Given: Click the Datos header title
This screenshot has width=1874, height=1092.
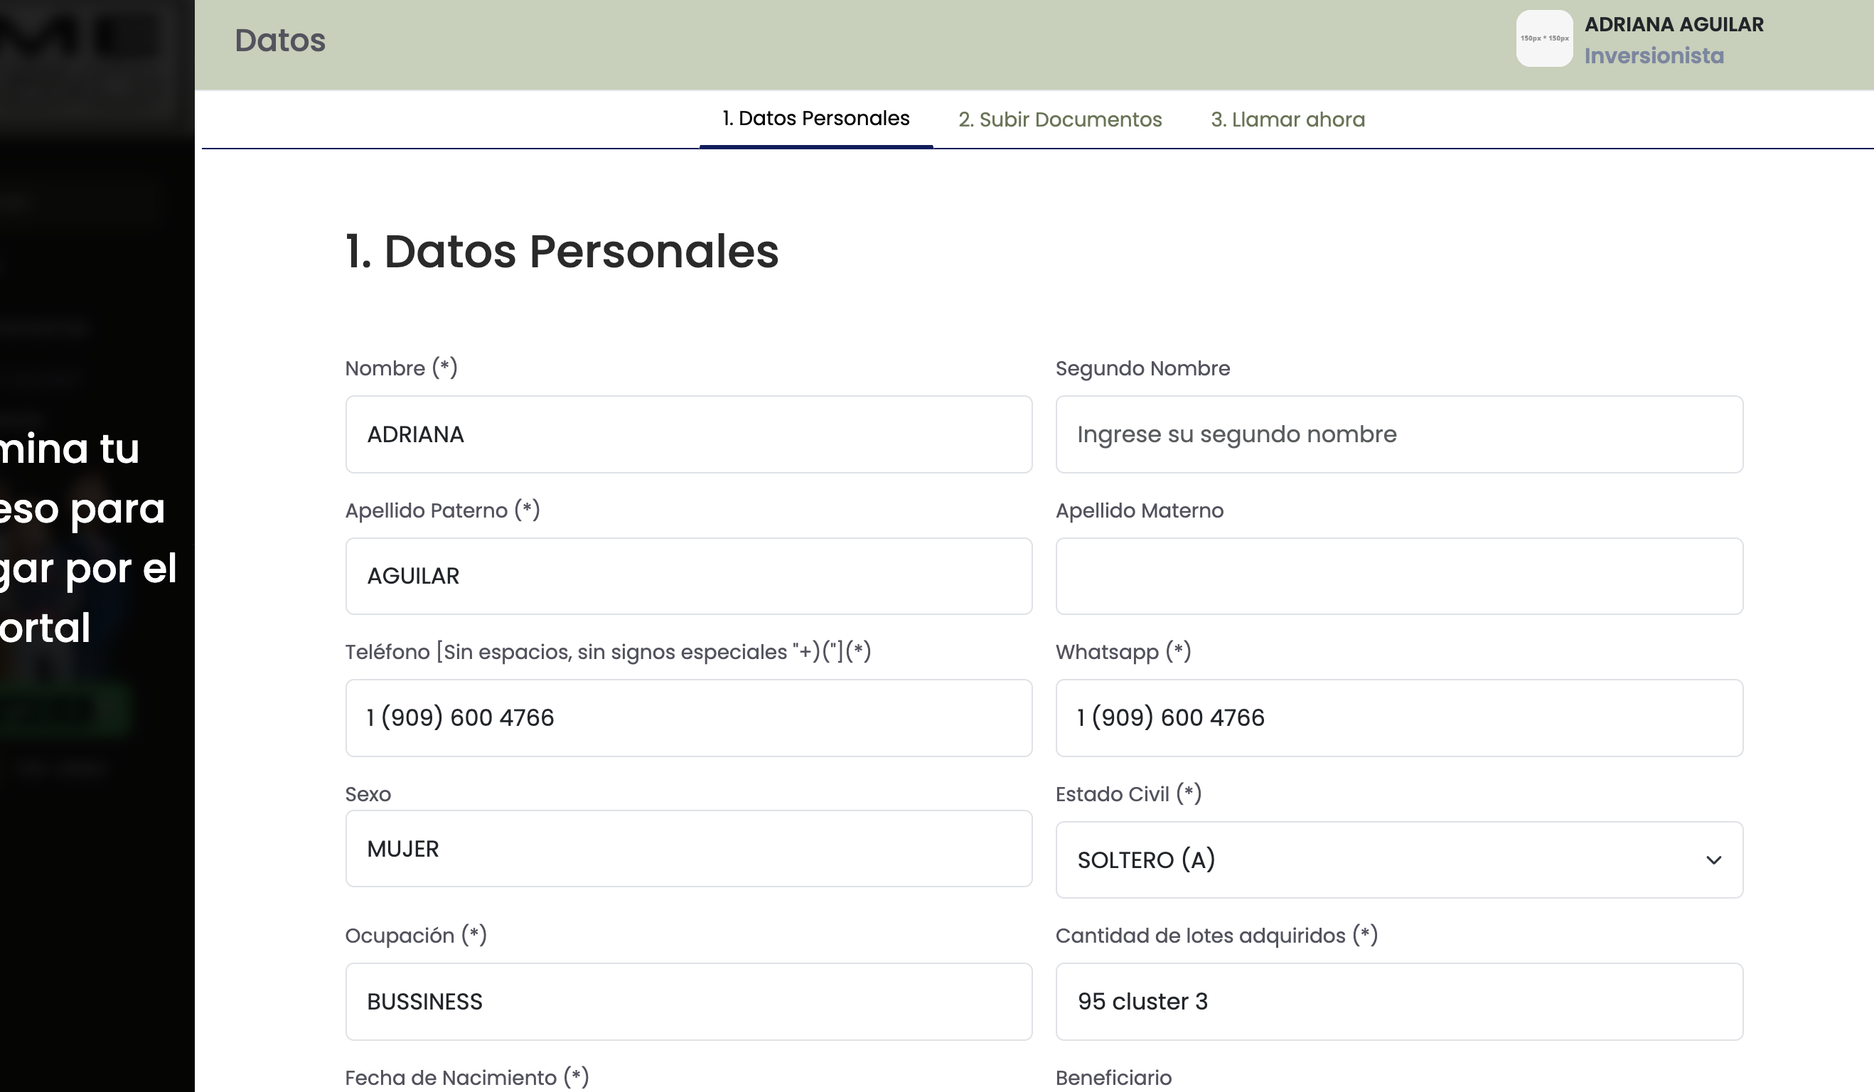Looking at the screenshot, I should tap(279, 41).
